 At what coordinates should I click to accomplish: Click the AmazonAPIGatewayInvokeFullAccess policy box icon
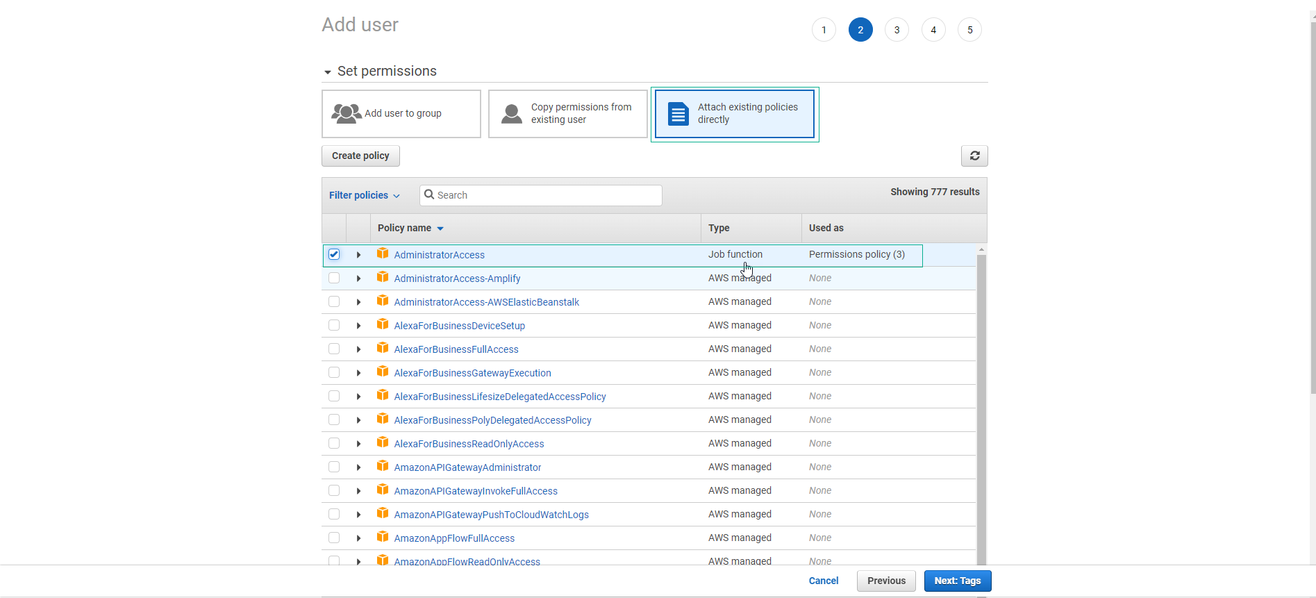pyautogui.click(x=383, y=490)
